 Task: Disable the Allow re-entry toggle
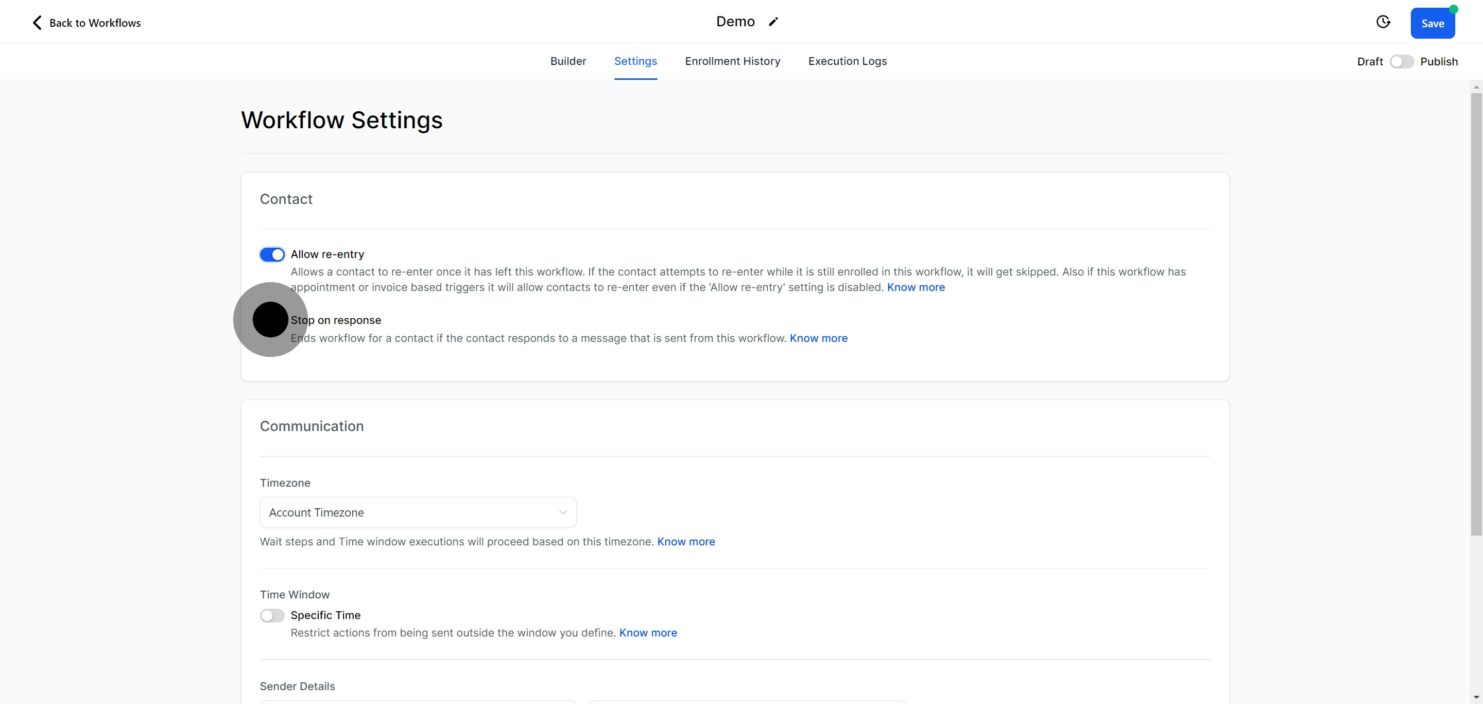coord(272,254)
